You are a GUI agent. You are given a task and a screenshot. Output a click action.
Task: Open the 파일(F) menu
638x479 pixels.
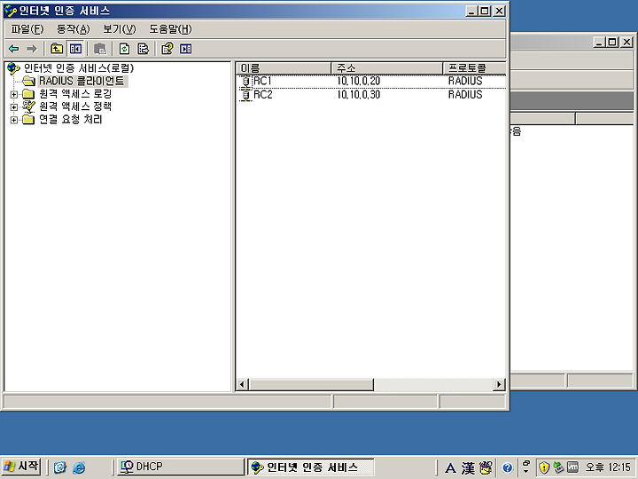27,29
